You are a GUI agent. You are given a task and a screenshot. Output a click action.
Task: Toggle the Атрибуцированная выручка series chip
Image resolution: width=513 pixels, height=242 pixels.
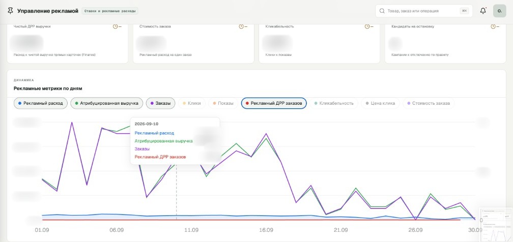point(107,103)
